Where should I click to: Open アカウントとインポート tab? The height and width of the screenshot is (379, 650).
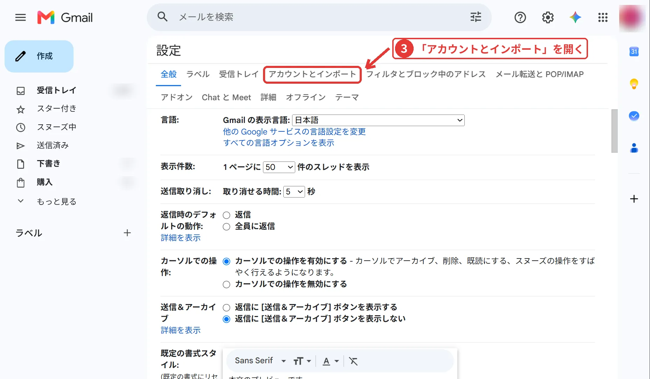pyautogui.click(x=312, y=74)
